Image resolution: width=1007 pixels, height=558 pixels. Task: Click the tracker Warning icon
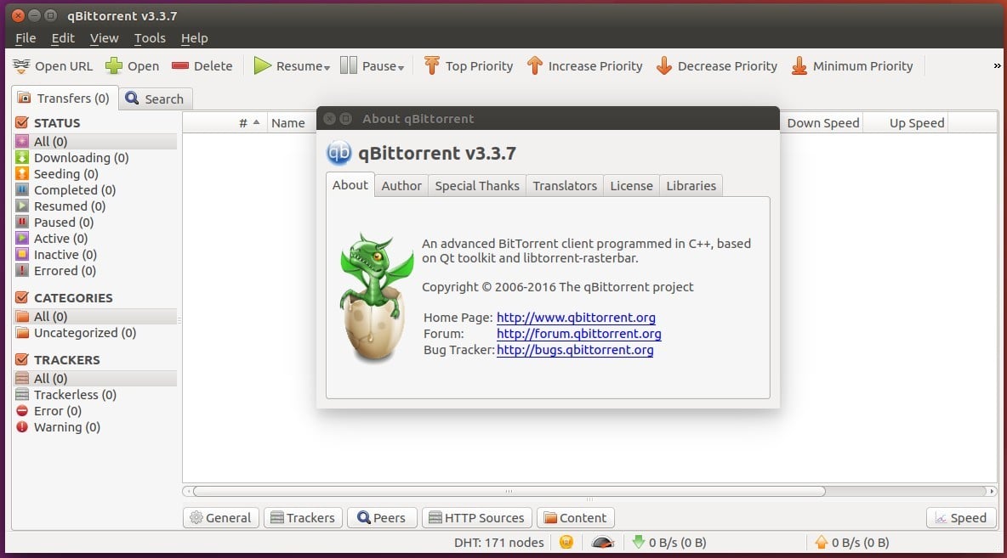click(x=22, y=426)
